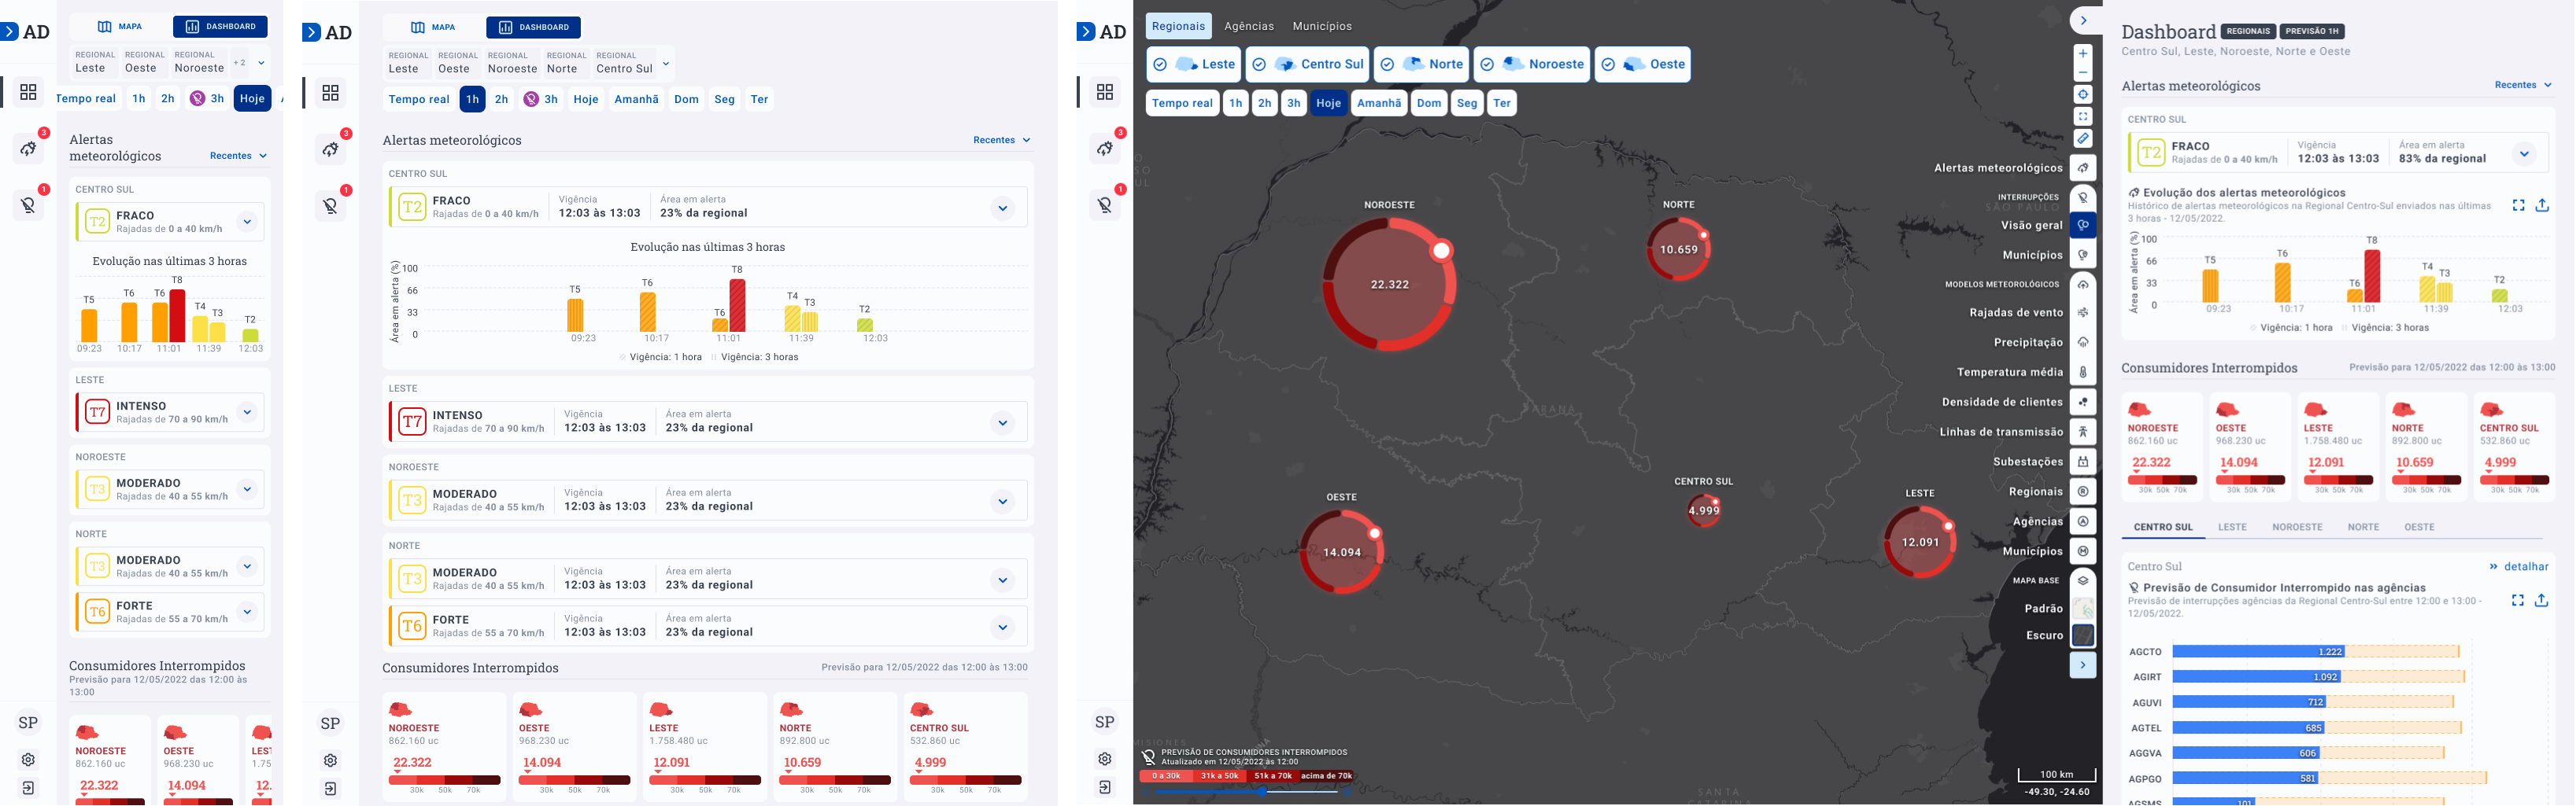
Task: Click the Linhas de transmissão layer icon
Action: 2083,432
